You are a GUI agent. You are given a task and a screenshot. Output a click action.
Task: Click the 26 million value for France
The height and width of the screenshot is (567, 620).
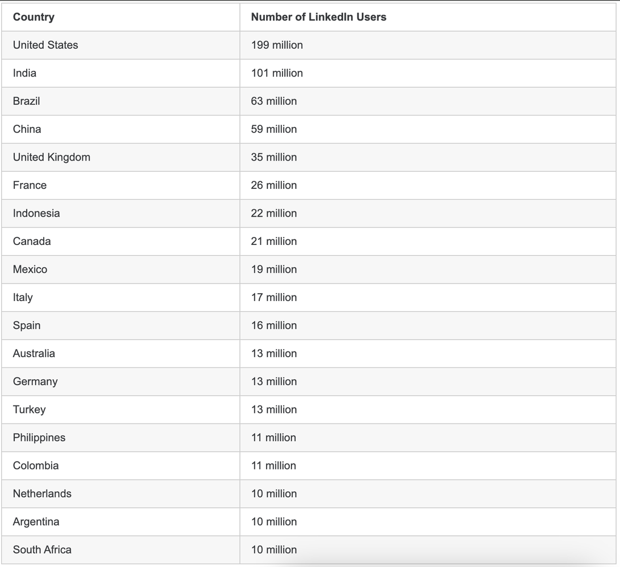pos(274,185)
